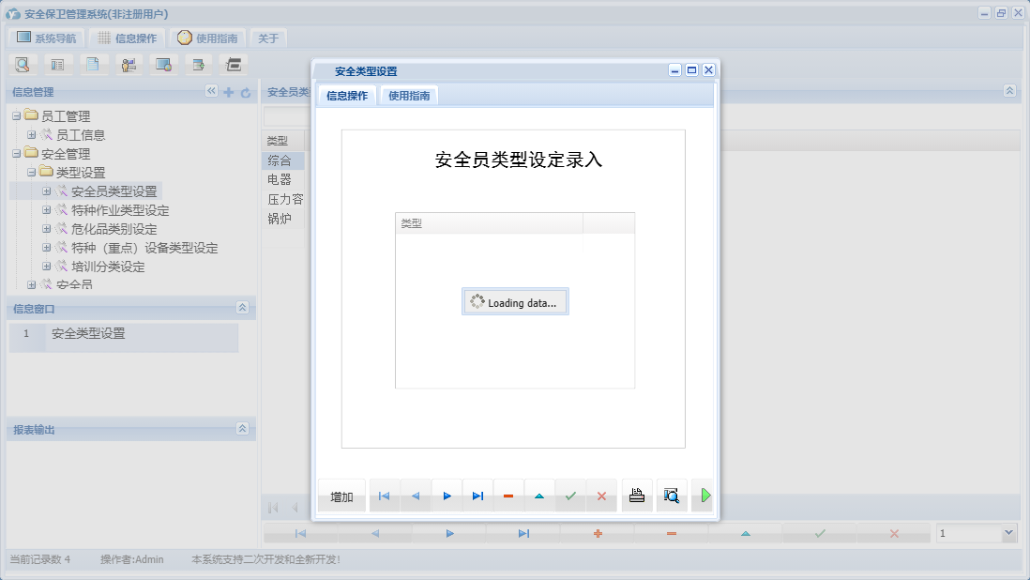1030x580 pixels.
Task: Confirm changes with the green check icon
Action: [x=570, y=495]
